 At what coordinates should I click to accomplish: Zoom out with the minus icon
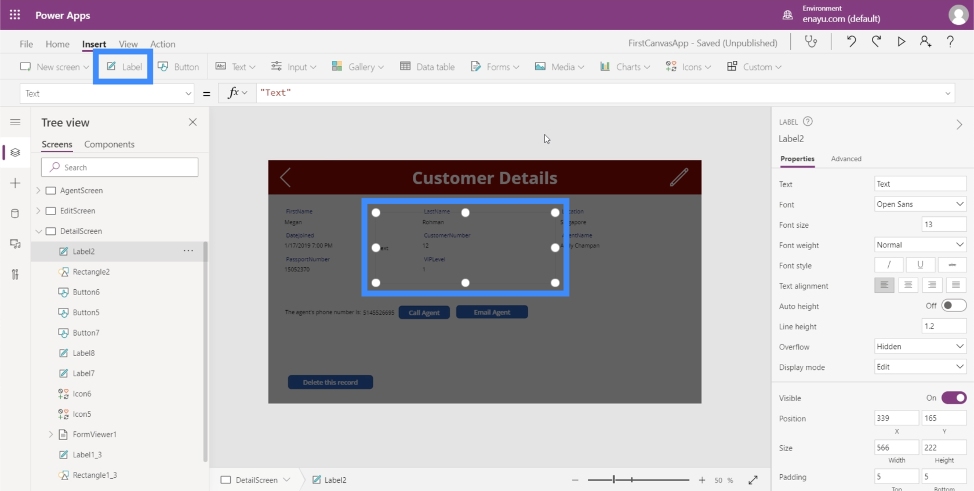coord(575,480)
